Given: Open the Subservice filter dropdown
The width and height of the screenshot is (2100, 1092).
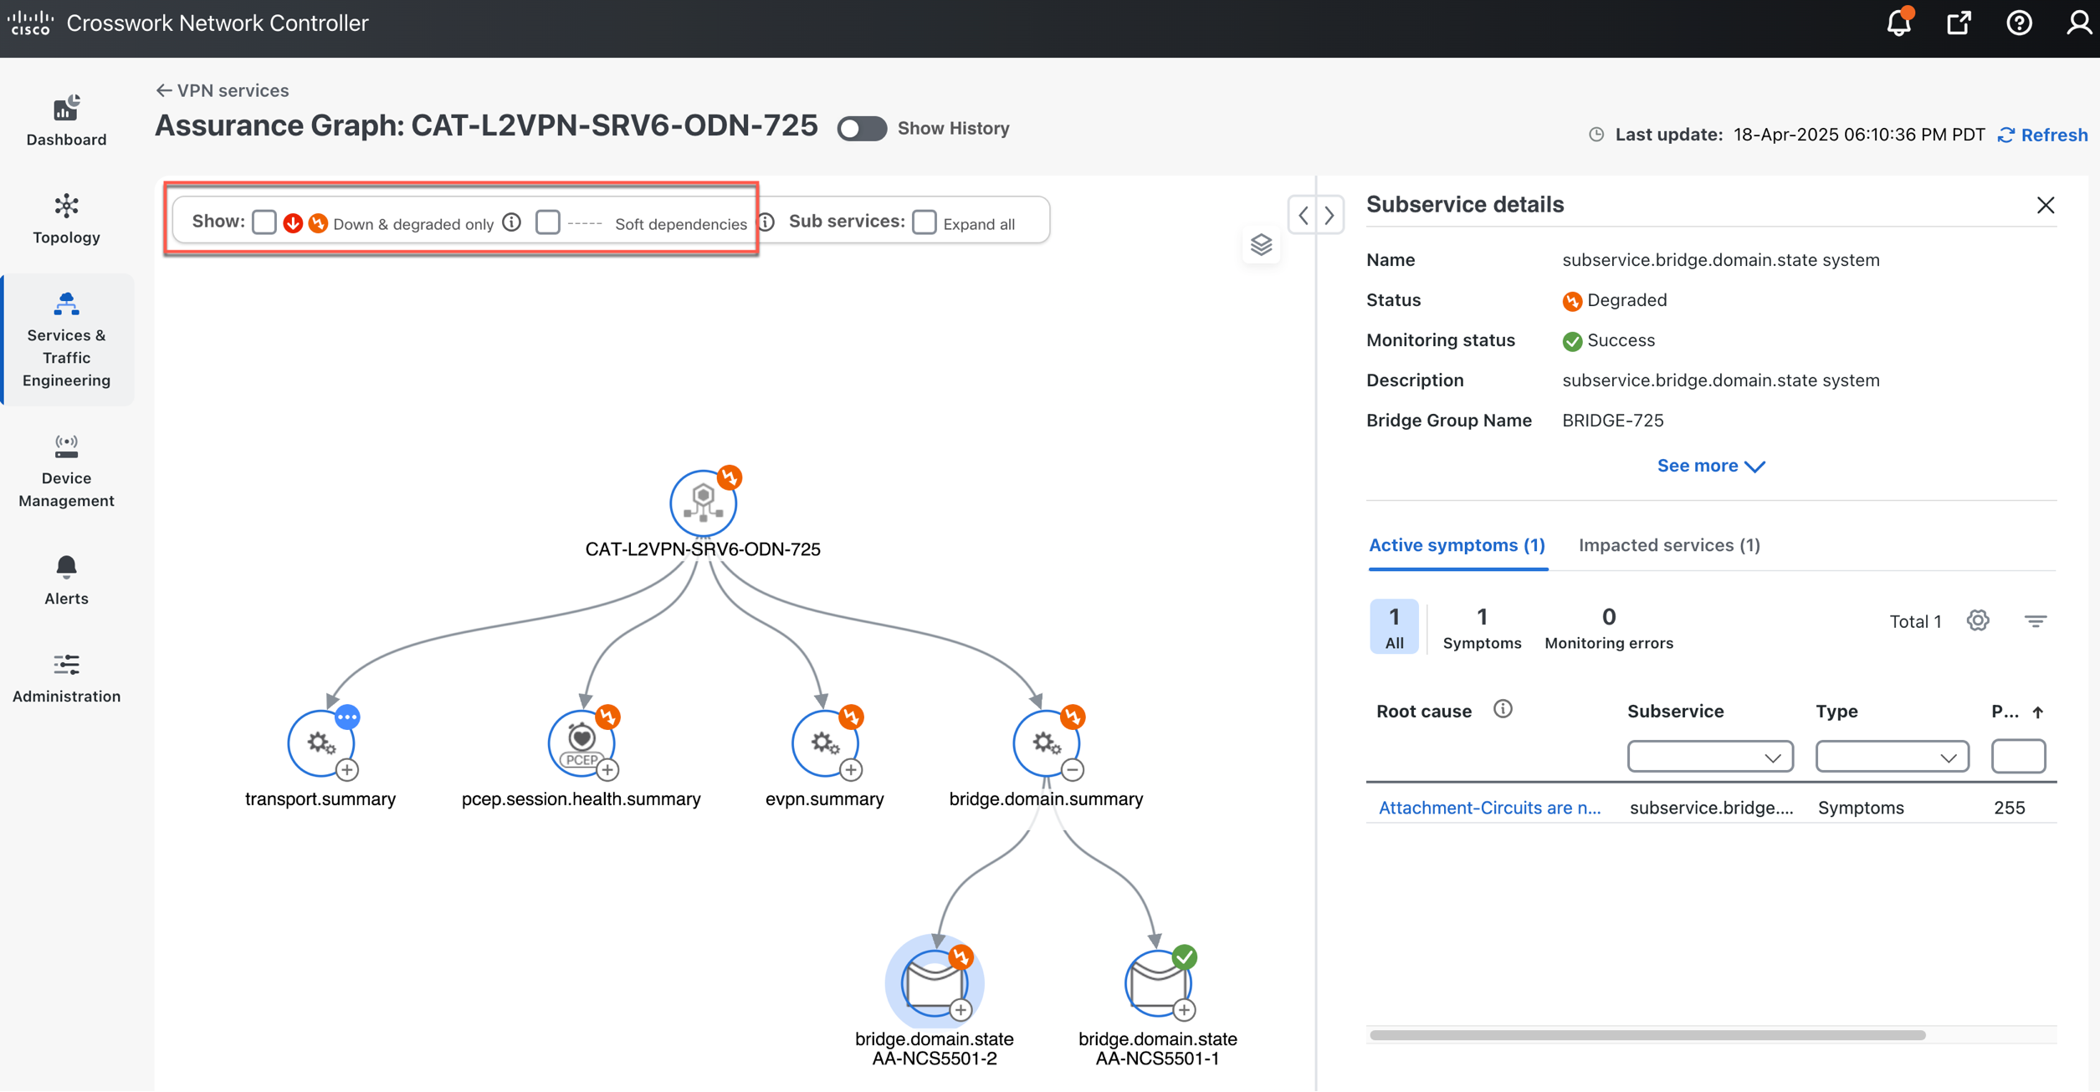Looking at the screenshot, I should tap(1709, 757).
